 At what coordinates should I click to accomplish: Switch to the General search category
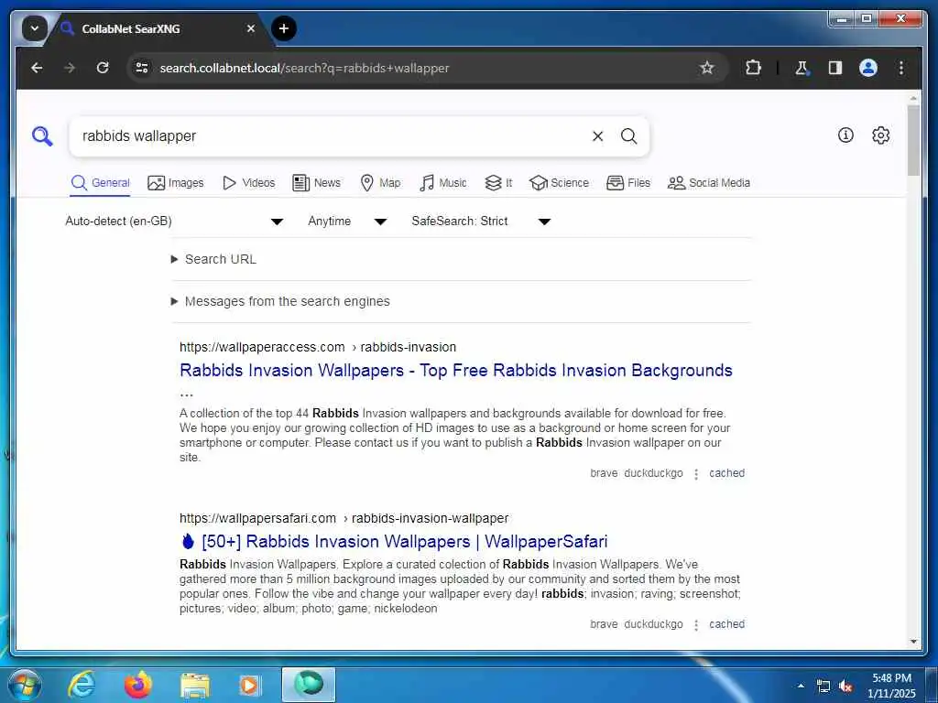point(100,183)
